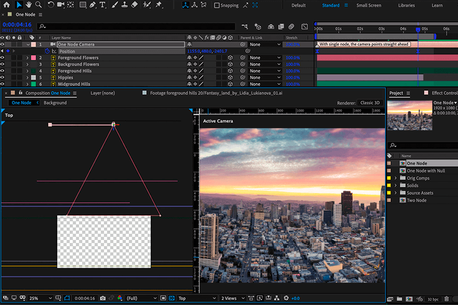The height and width of the screenshot is (305, 458).
Task: Click the Home icon in toolbar
Action: [6, 5]
